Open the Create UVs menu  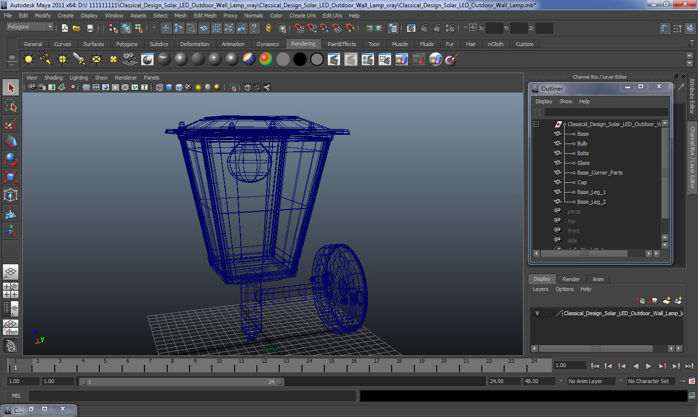(x=302, y=16)
